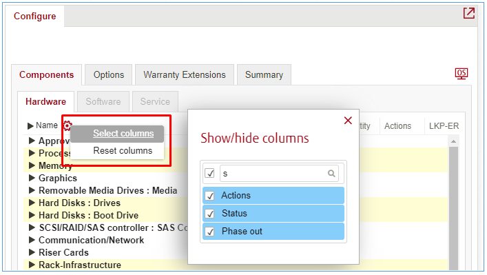Expand the Graphics tree node
487x275 pixels.
[x=32, y=178]
